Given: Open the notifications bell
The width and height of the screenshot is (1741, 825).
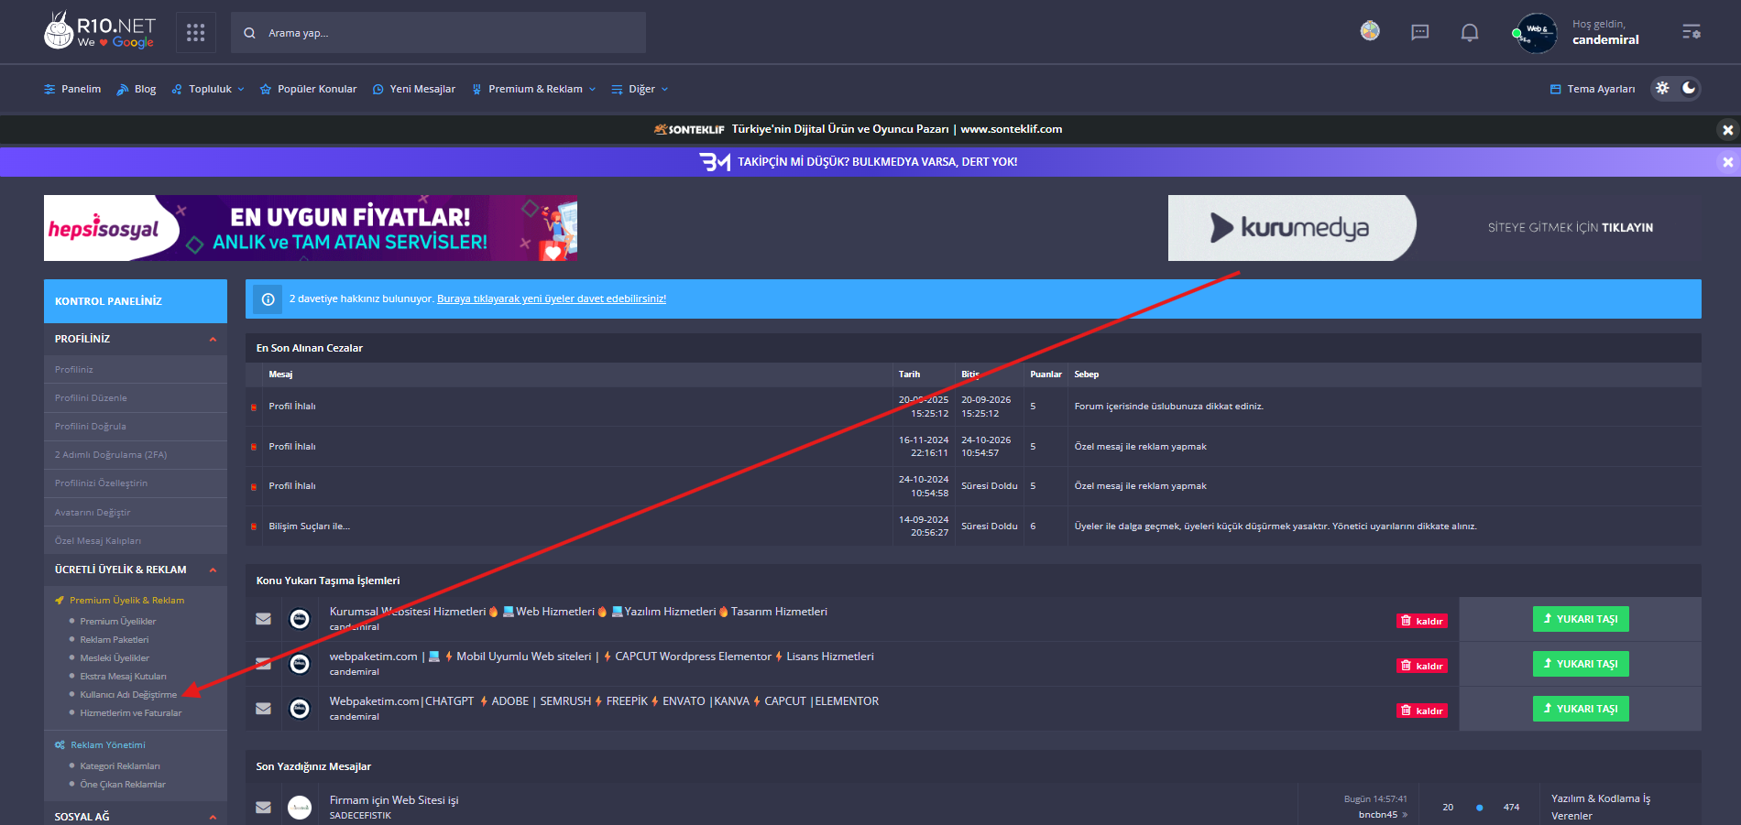Looking at the screenshot, I should click(x=1469, y=33).
